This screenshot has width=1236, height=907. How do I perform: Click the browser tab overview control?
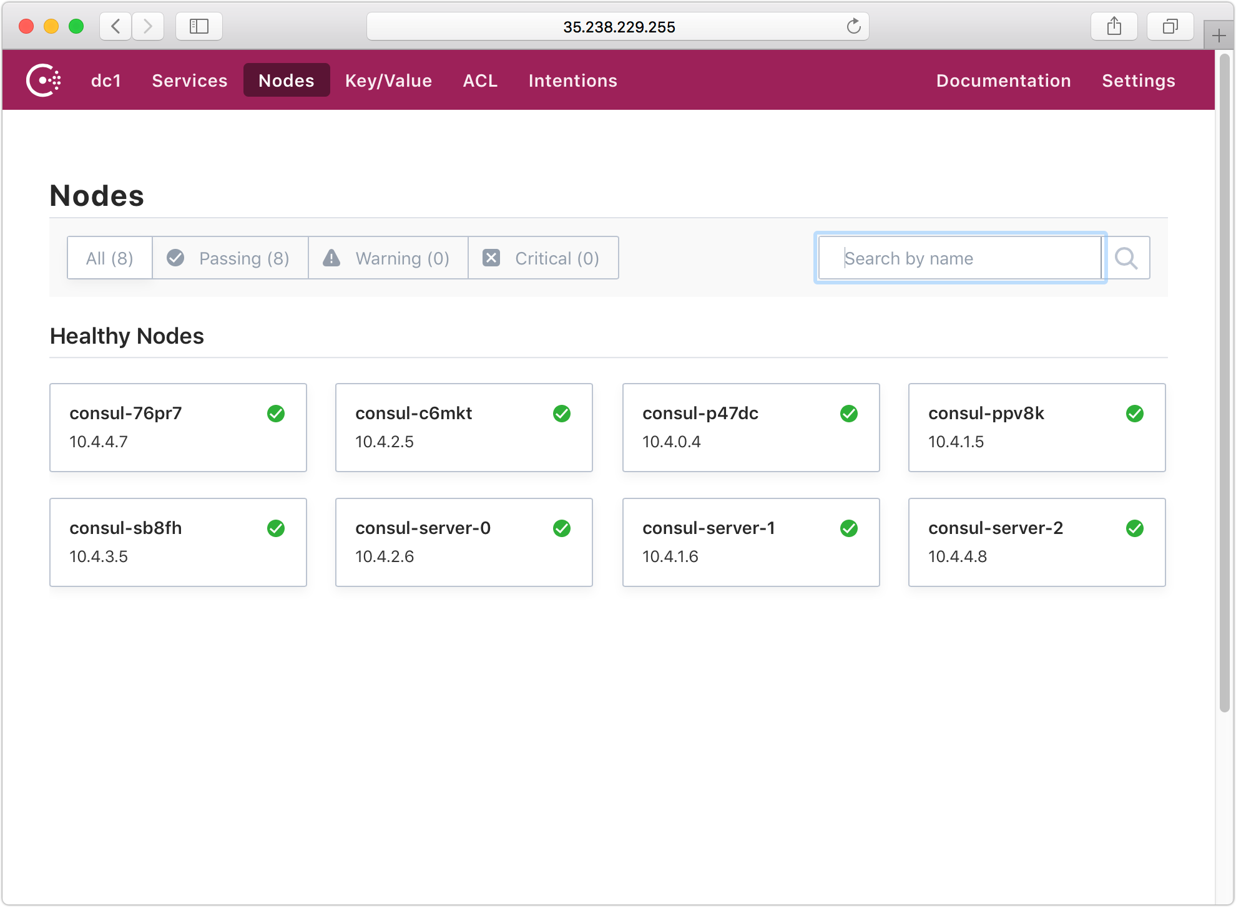pyautogui.click(x=1170, y=26)
